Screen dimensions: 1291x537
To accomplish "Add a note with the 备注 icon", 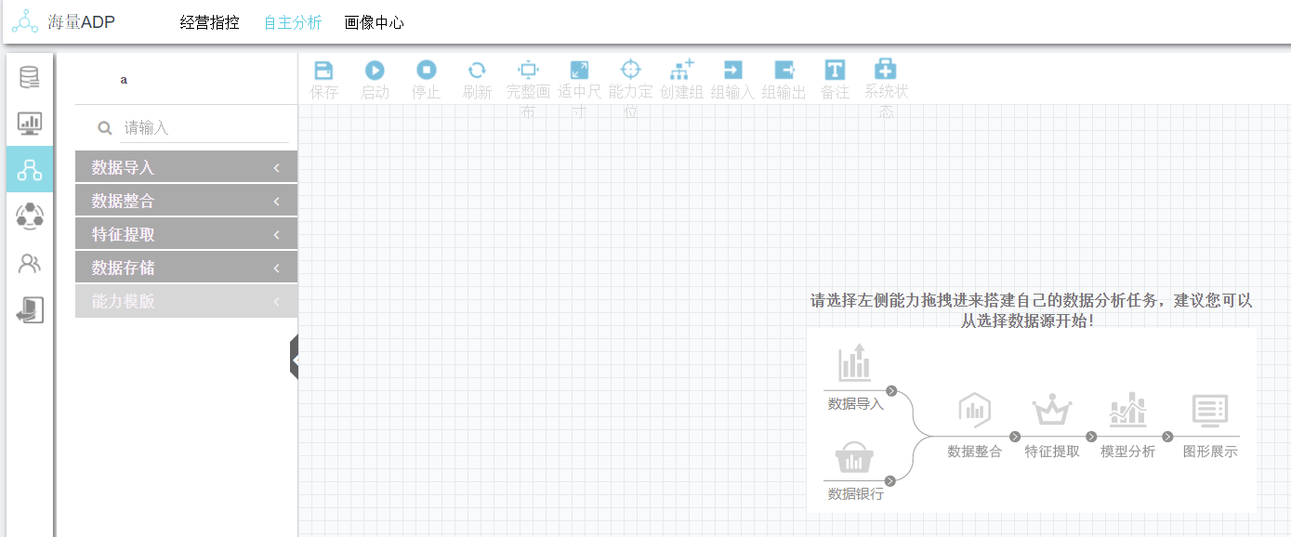I will pyautogui.click(x=835, y=71).
